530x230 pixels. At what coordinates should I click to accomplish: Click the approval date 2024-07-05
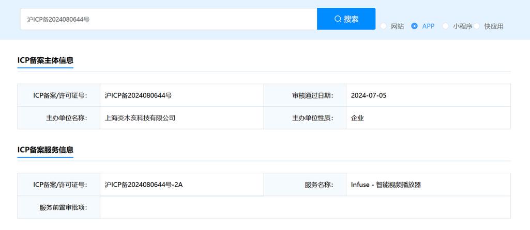[x=368, y=95]
